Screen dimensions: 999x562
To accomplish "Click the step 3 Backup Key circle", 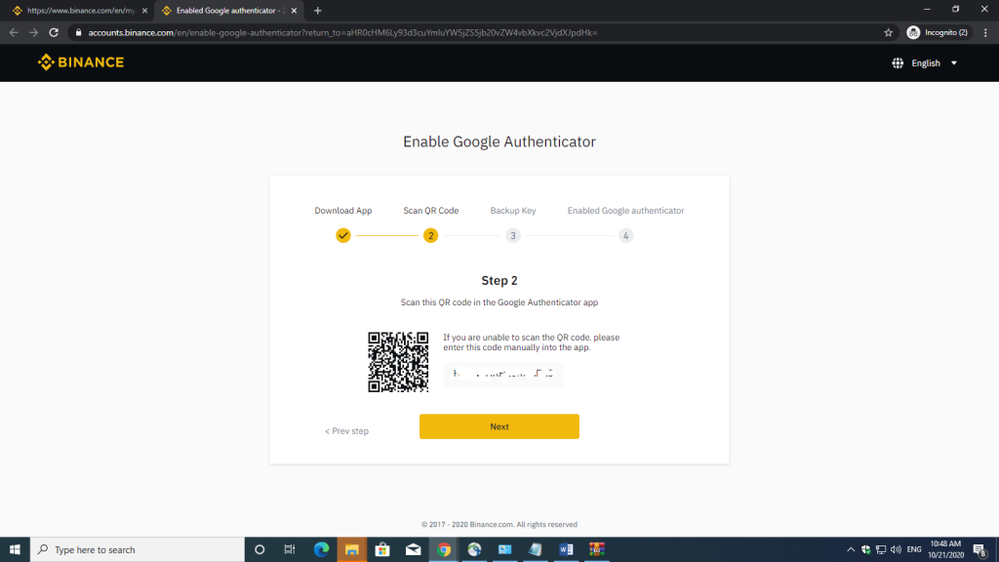I will 513,236.
